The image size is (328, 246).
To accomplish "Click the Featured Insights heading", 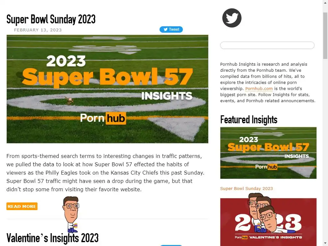I will pos(249,120).
